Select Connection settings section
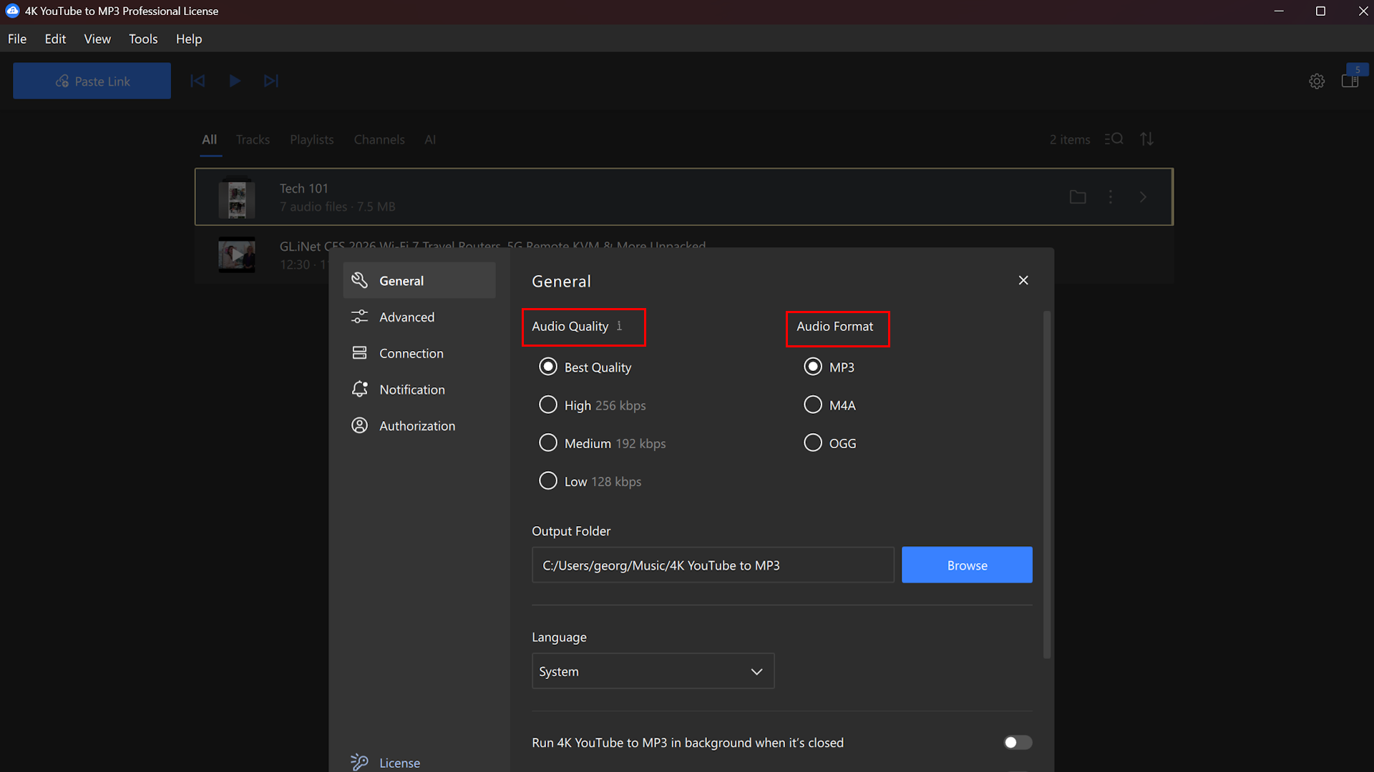This screenshot has width=1374, height=772. (419, 353)
